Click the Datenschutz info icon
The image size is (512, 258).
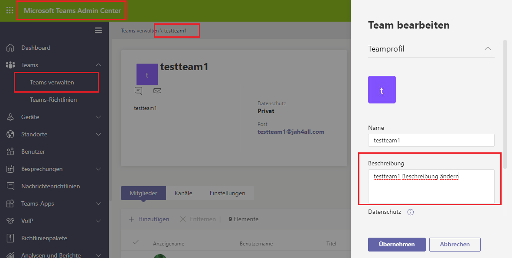(411, 212)
